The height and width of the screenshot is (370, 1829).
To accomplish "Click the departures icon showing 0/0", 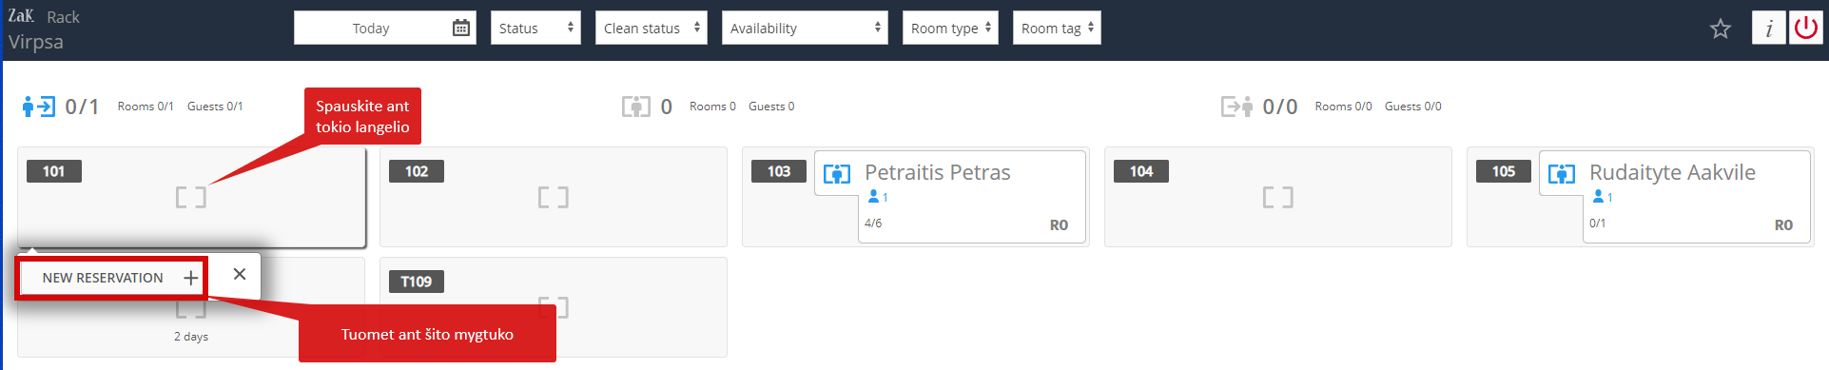I will (1236, 107).
